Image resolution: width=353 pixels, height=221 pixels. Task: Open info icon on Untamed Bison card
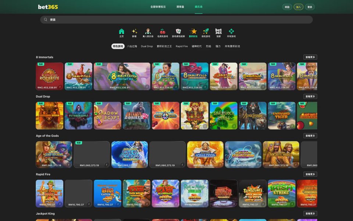coord(60,126)
